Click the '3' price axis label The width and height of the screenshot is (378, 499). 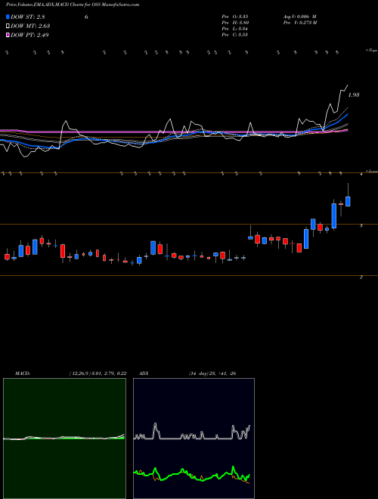(361, 225)
